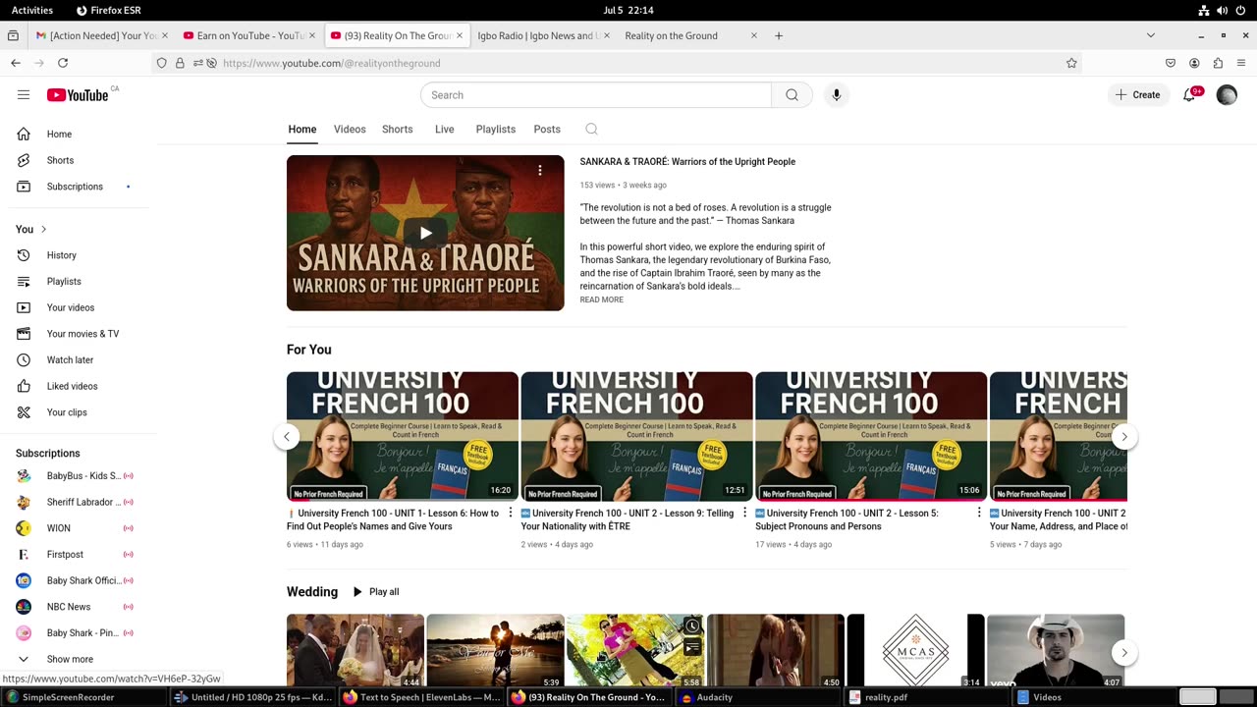
Task: Play the Sankara & Traoré featured video
Action: tap(425, 233)
